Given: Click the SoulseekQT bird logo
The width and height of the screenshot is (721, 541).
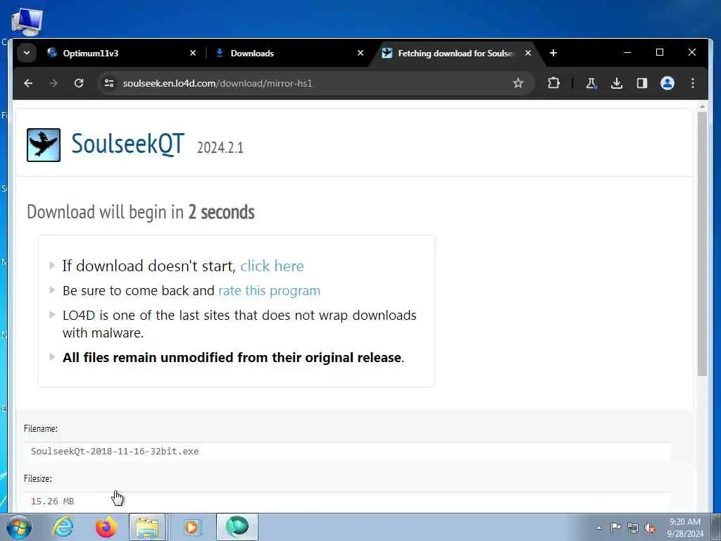Looking at the screenshot, I should [x=44, y=145].
